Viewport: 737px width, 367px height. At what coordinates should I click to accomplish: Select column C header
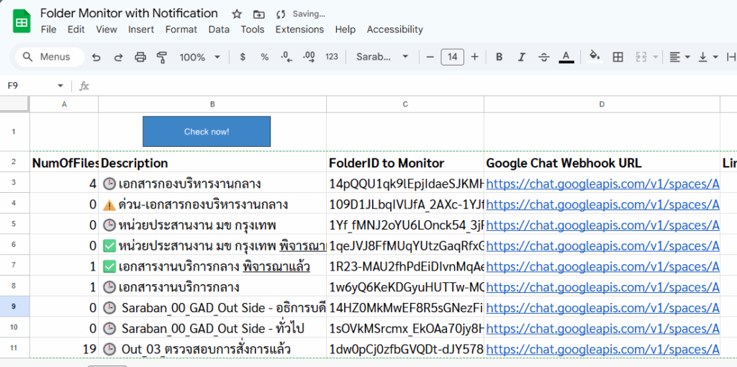click(405, 104)
